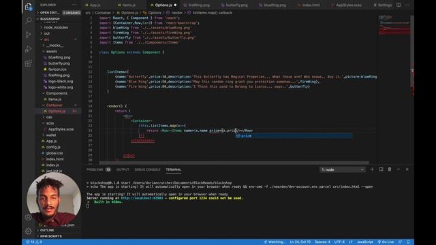Open the Extensions view
The width and height of the screenshot is (436, 245).
[29, 63]
